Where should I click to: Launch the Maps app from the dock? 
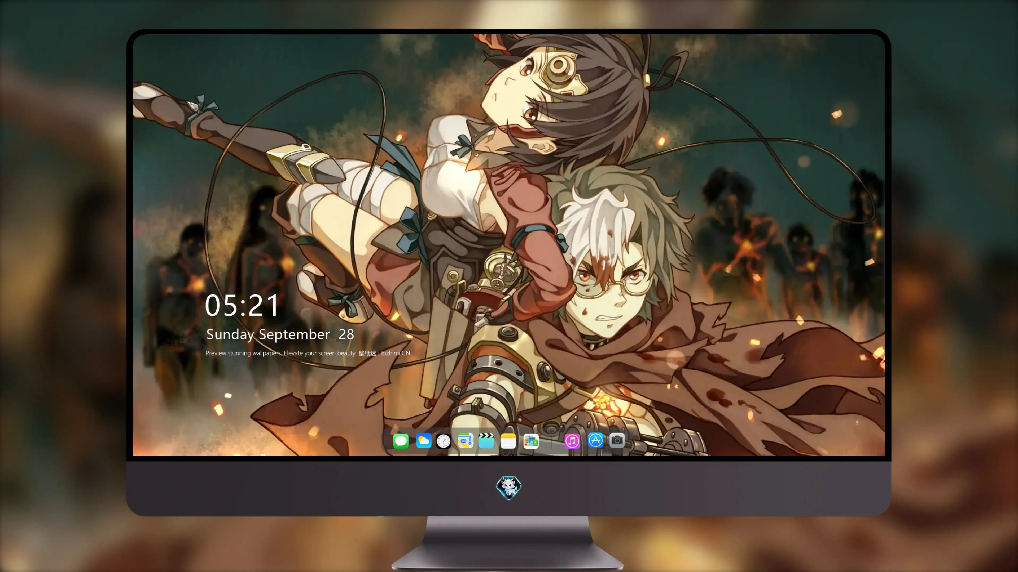(x=466, y=441)
